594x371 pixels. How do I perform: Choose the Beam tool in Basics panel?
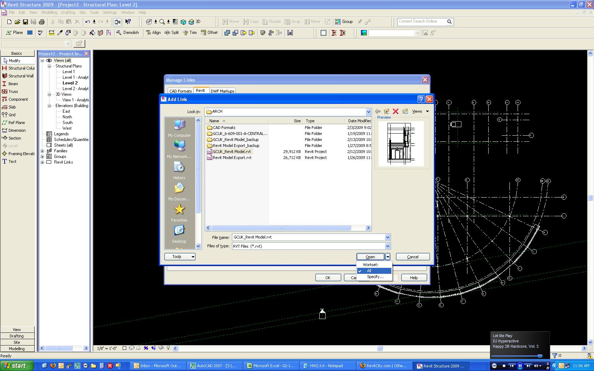pos(13,84)
